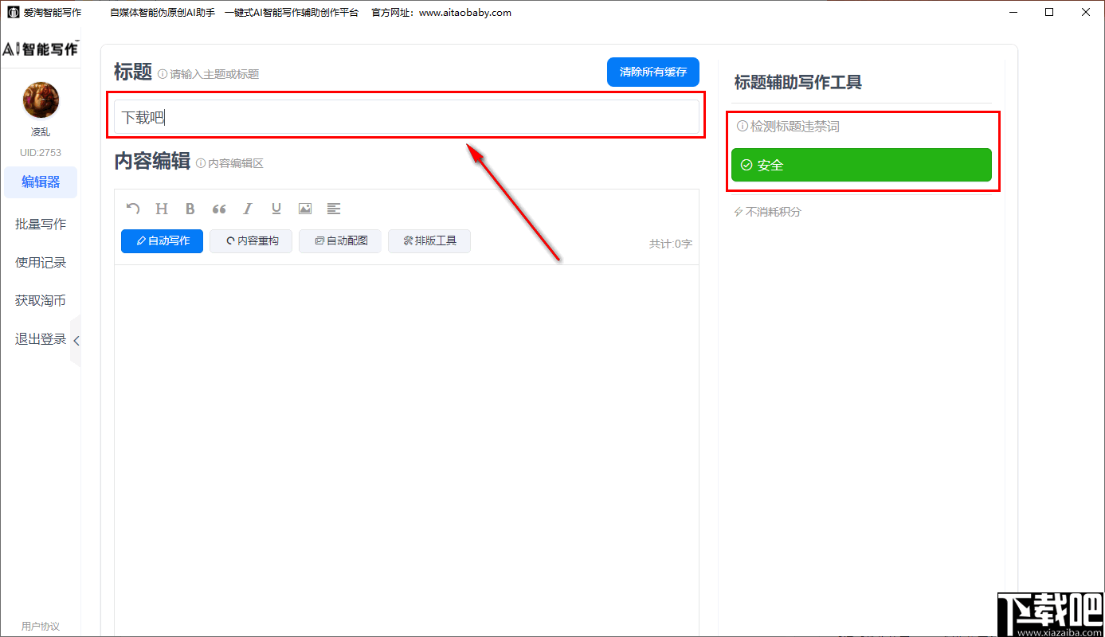This screenshot has height=637, width=1105.
Task: Click the 清除所有缓存 button
Action: click(653, 72)
